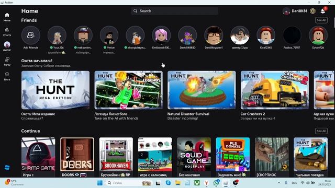Image resolution: width=335 pixels, height=188 pixels.
Task: Open Brookhaven RP game tile
Action: tap(116, 155)
